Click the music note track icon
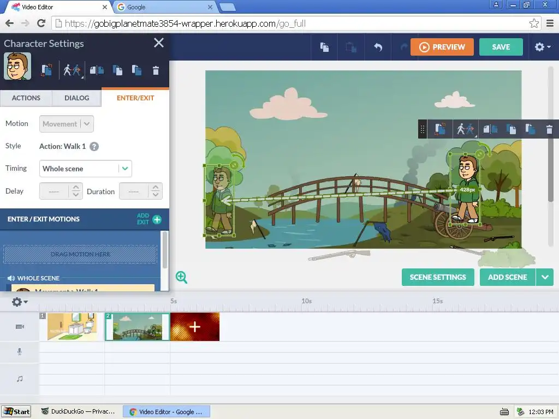 point(20,379)
